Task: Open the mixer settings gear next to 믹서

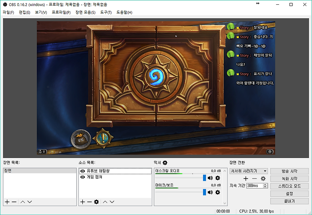Action: point(165,163)
